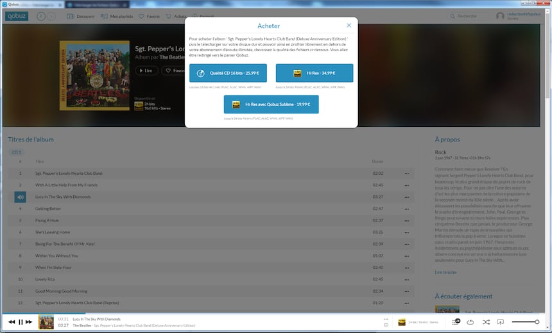The image size is (552, 333).
Task: Open the user account avatar menu
Action: click(500, 16)
